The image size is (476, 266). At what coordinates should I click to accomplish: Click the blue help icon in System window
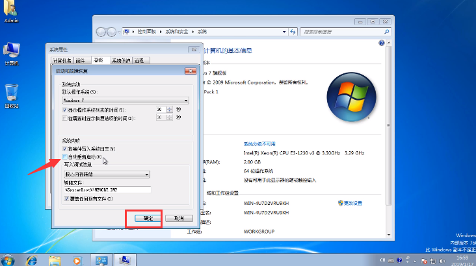380,43
